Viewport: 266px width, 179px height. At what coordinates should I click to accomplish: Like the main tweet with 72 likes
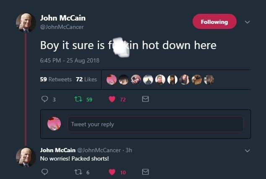click(112, 99)
